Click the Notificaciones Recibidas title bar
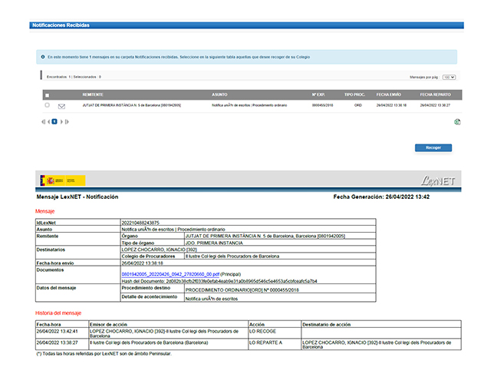Screen dimensions: 504x384 pyautogui.click(x=246, y=25)
